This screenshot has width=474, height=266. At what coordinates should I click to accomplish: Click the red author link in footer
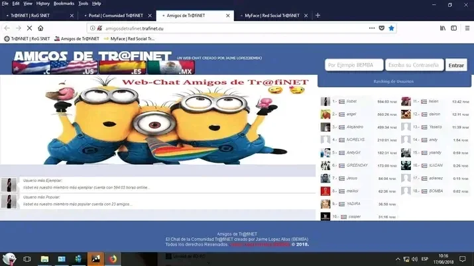click(x=260, y=245)
